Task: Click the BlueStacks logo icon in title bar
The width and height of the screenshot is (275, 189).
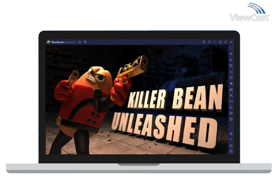Action: point(48,42)
